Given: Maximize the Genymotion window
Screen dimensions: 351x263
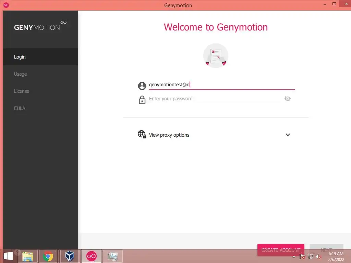Looking at the screenshot, I should tap(334, 4).
